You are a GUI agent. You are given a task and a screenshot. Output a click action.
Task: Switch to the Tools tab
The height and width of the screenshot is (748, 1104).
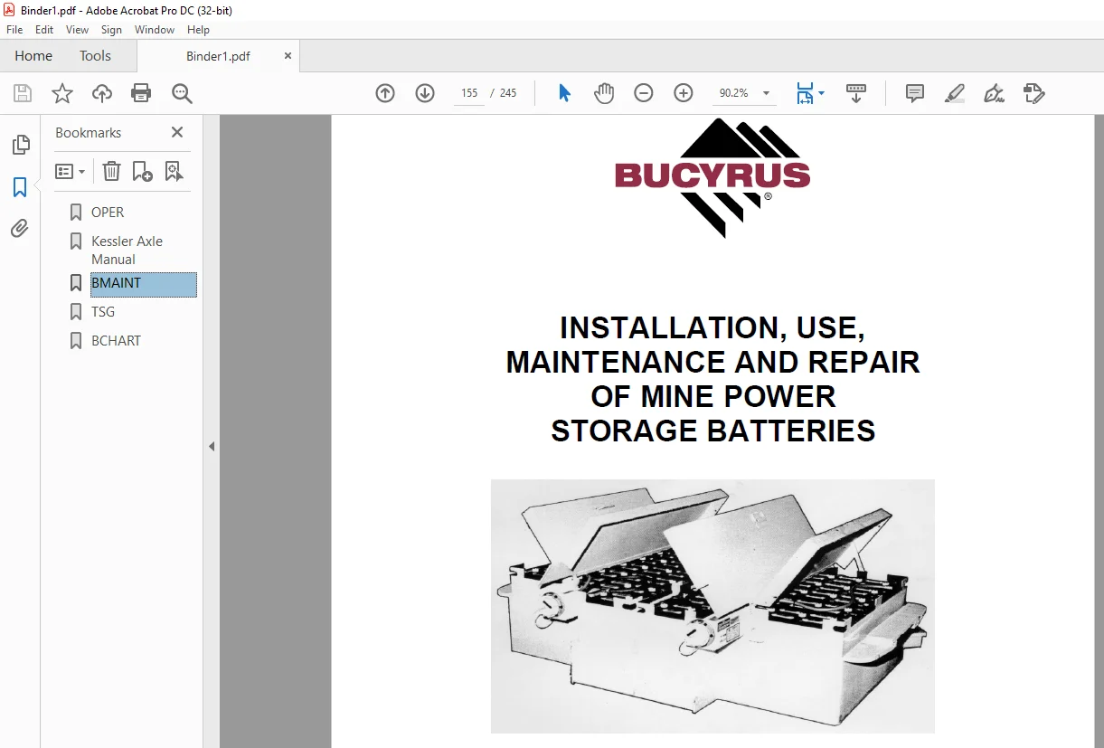95,55
